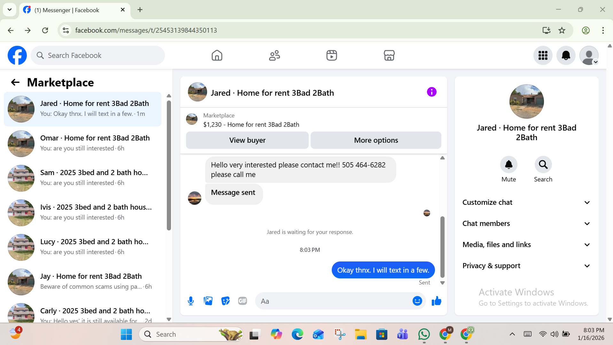Screen dimensions: 613x345
Task: Open Lucy 2025 3bed conversation
Action: pyautogui.click(x=82, y=247)
